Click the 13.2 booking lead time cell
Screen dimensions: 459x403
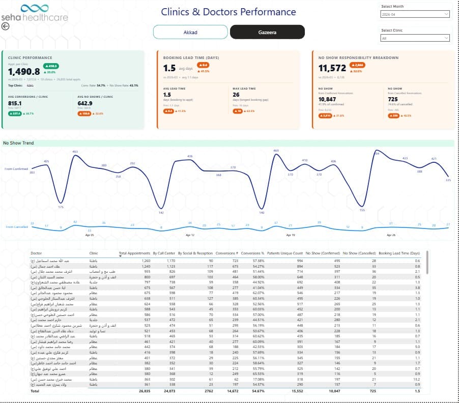[417, 379]
